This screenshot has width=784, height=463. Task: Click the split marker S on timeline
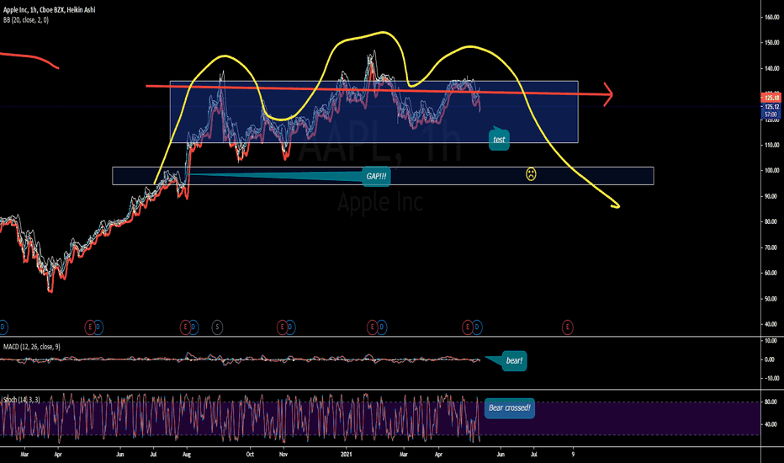217,327
